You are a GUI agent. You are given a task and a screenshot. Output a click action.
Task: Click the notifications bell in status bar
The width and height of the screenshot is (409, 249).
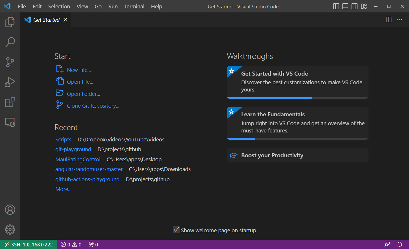[400, 244]
